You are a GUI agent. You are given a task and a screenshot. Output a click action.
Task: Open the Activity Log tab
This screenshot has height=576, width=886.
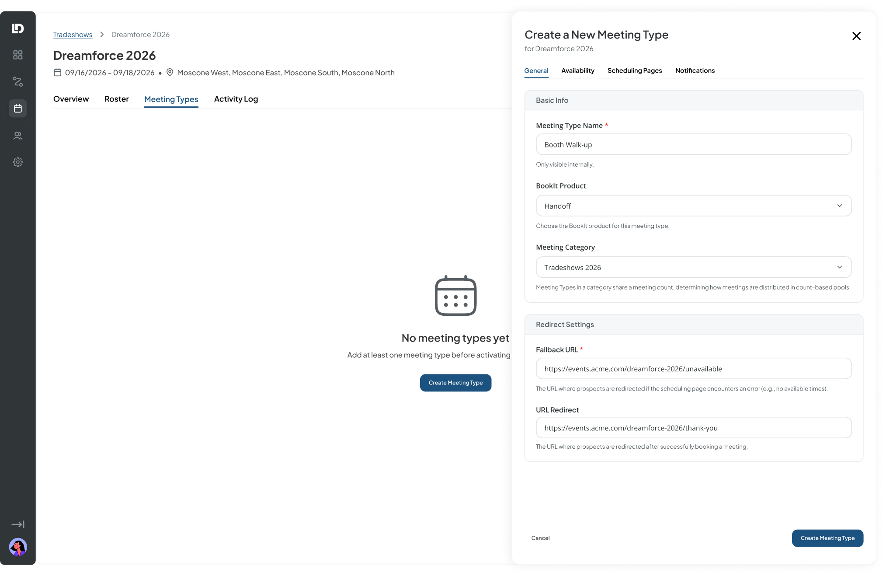pos(236,99)
